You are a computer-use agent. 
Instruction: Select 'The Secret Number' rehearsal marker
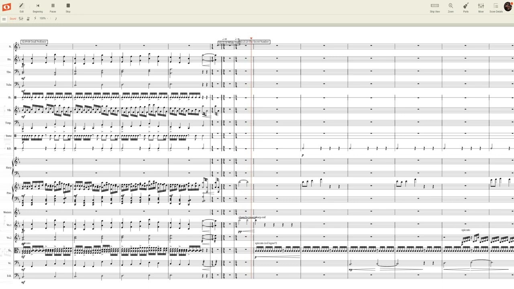coord(255,42)
